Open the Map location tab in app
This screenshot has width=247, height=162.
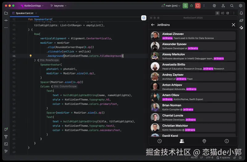pyautogui.click(x=204, y=141)
